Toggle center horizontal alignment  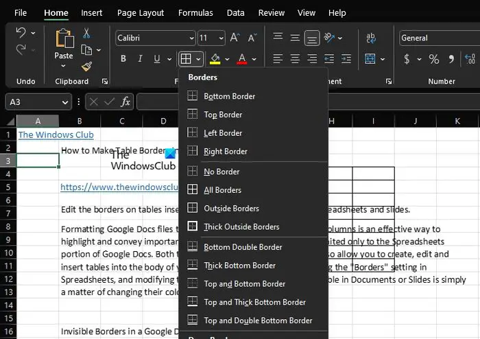(295, 58)
